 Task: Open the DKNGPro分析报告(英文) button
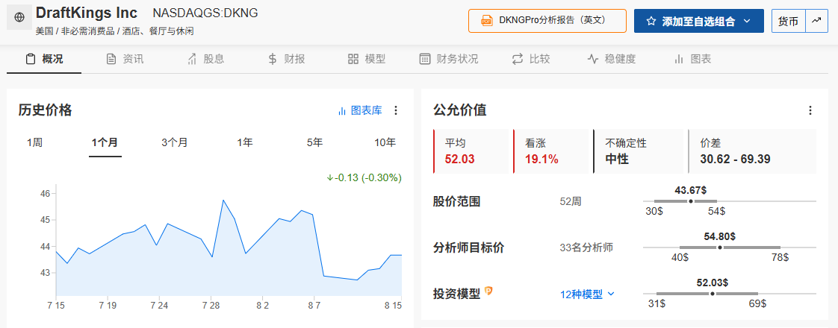click(x=547, y=21)
